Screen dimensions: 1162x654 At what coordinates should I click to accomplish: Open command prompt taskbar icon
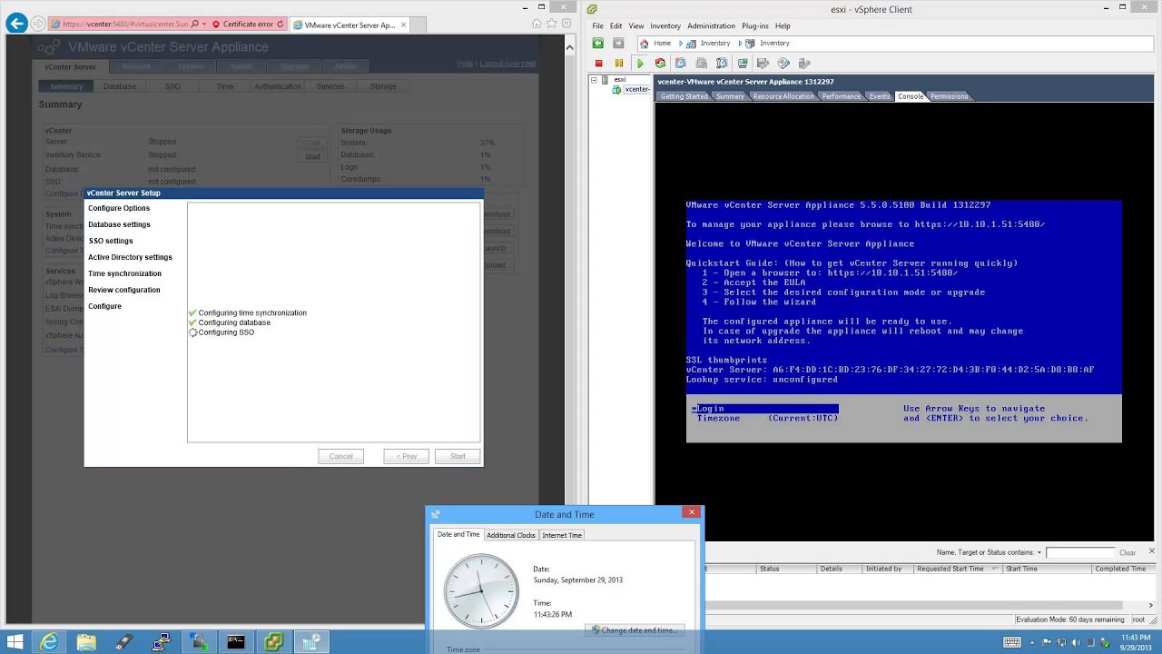(x=236, y=642)
